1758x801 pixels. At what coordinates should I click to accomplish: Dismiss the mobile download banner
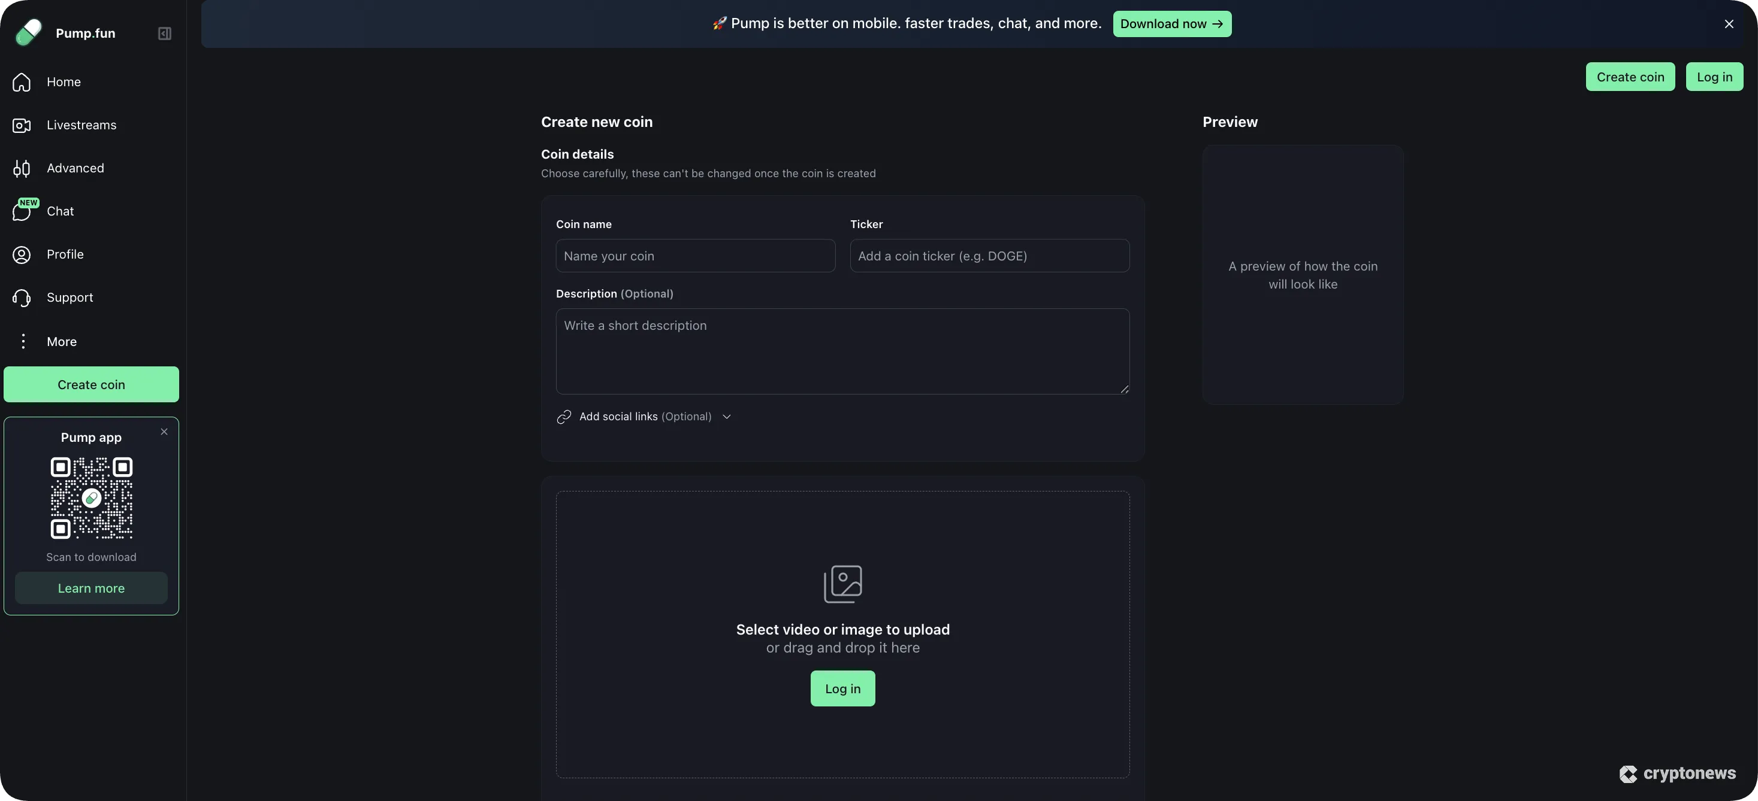pyautogui.click(x=1729, y=23)
